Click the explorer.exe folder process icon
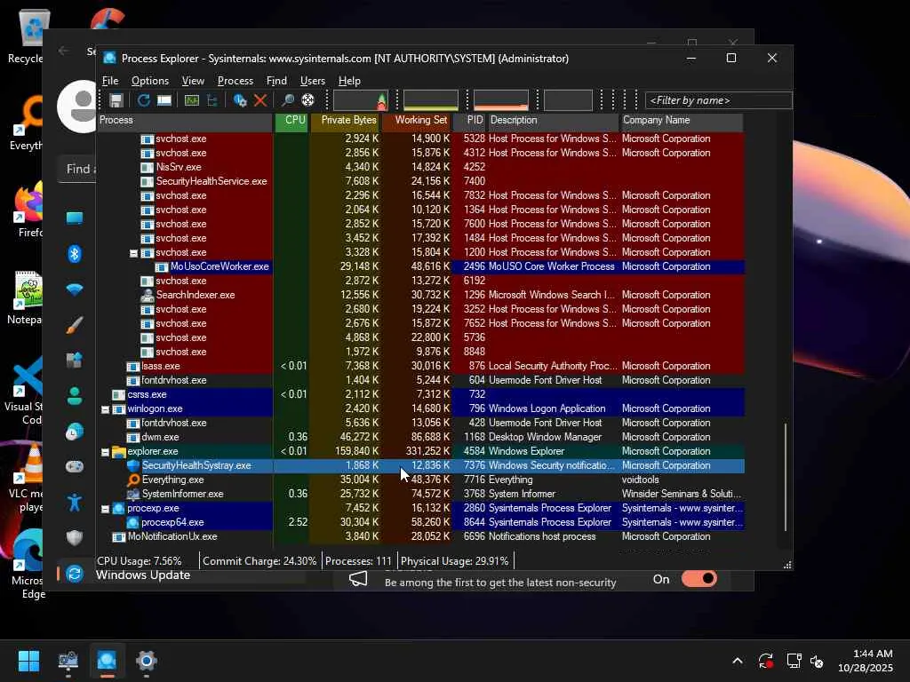This screenshot has height=682, width=910. click(x=119, y=451)
